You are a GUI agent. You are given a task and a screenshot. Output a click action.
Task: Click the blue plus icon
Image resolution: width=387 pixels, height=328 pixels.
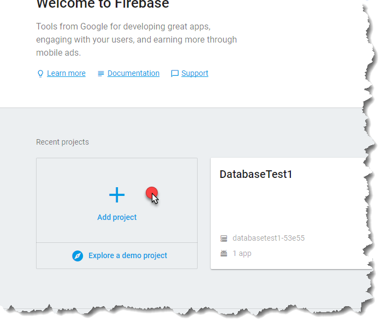[x=117, y=195]
